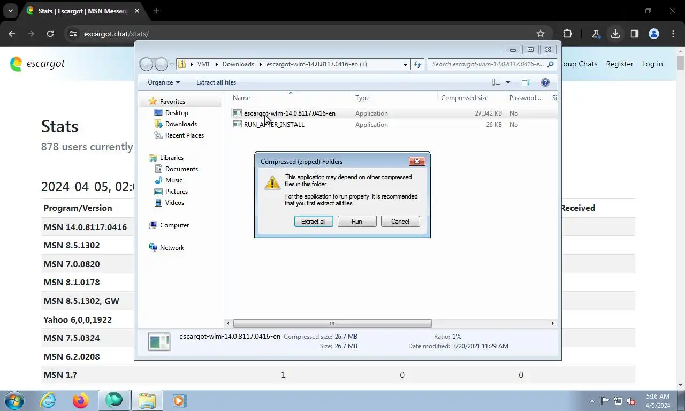
Task: Open Explorer help icon
Action: click(545, 82)
